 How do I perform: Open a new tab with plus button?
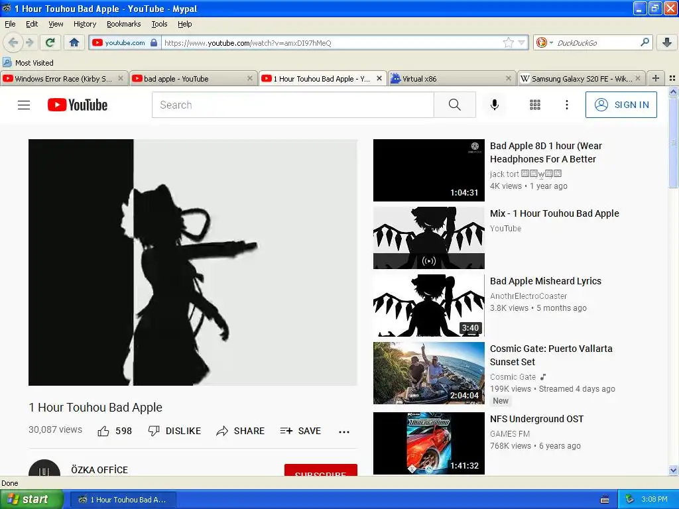click(656, 78)
